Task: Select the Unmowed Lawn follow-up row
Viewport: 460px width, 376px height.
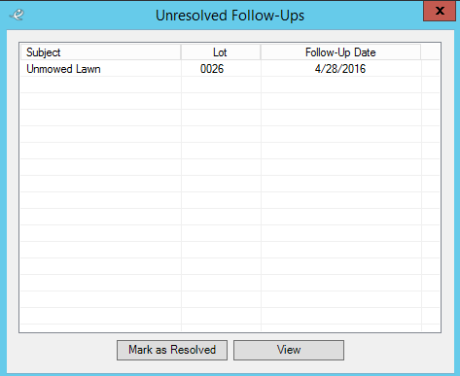Action: (230, 69)
